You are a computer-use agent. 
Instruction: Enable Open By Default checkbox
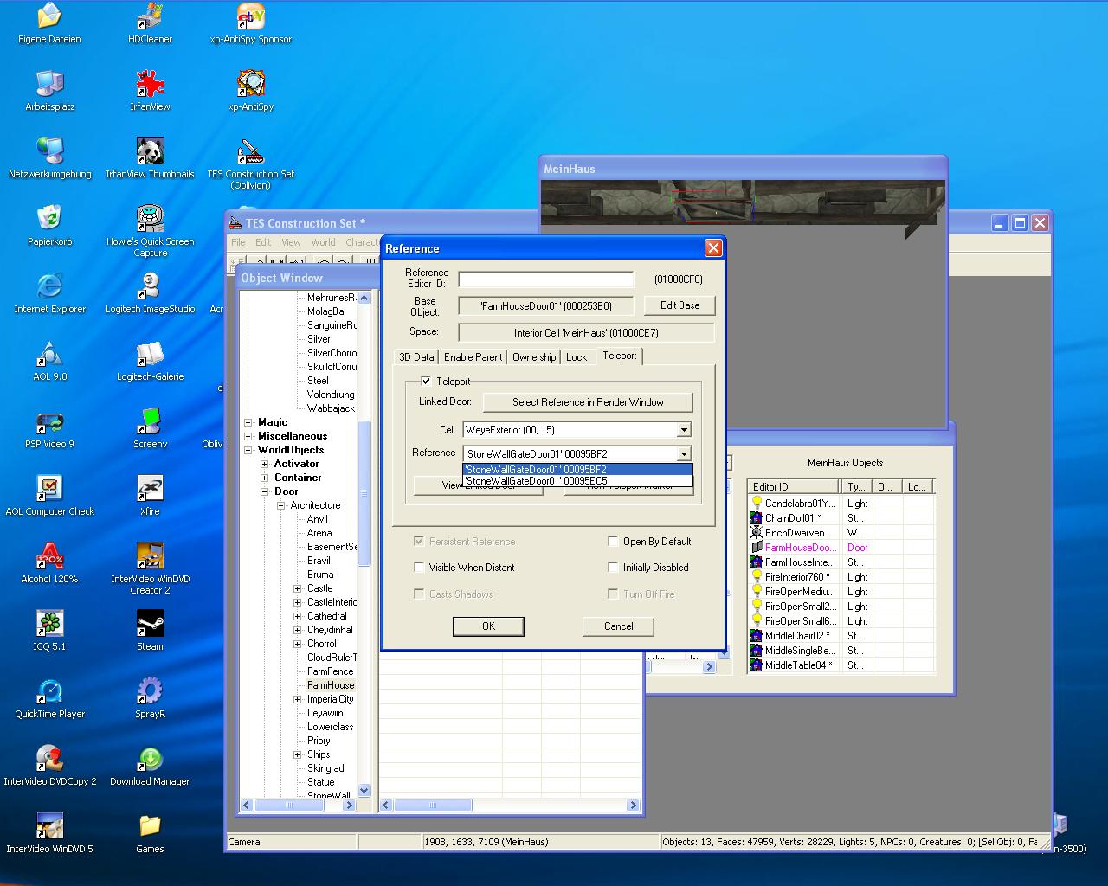(614, 542)
